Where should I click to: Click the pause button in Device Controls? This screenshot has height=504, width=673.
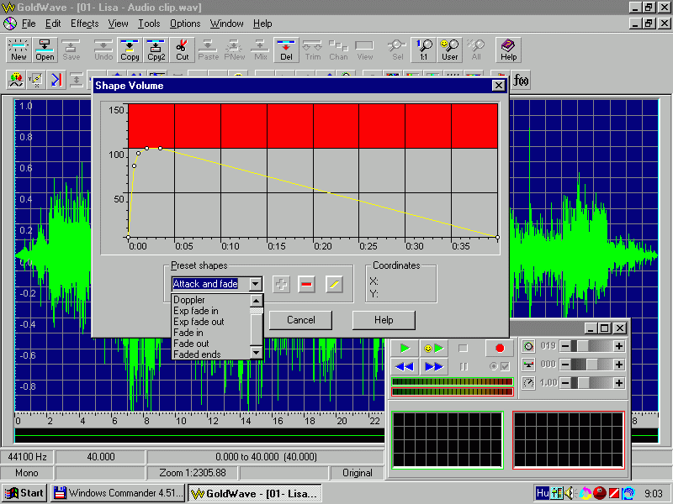click(x=464, y=366)
